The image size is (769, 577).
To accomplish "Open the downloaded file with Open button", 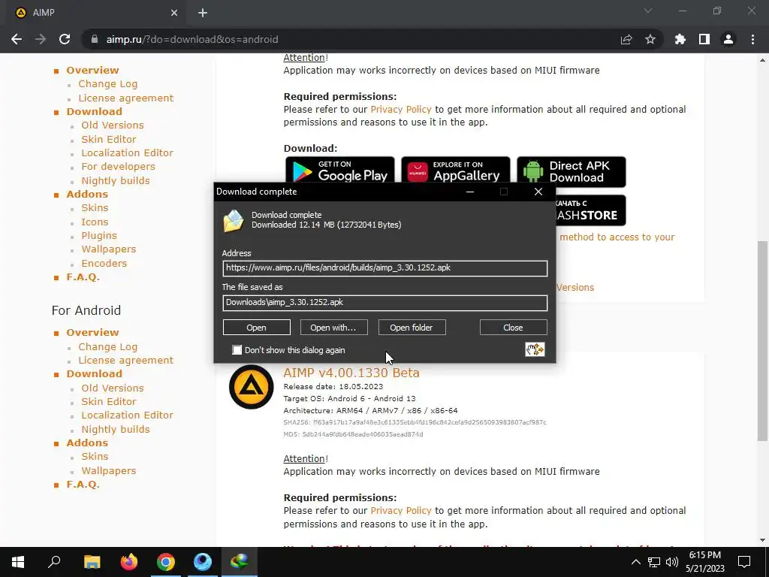I will 257,328.
